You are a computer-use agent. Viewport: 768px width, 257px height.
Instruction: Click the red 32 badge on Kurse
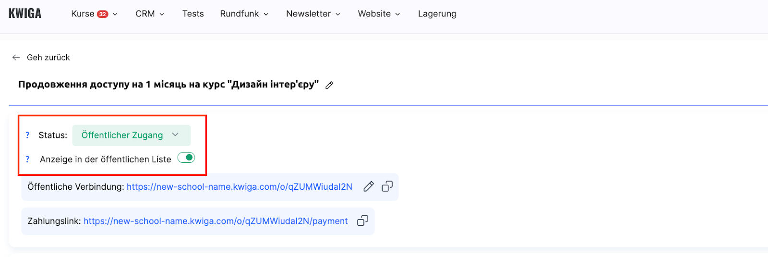coord(102,14)
